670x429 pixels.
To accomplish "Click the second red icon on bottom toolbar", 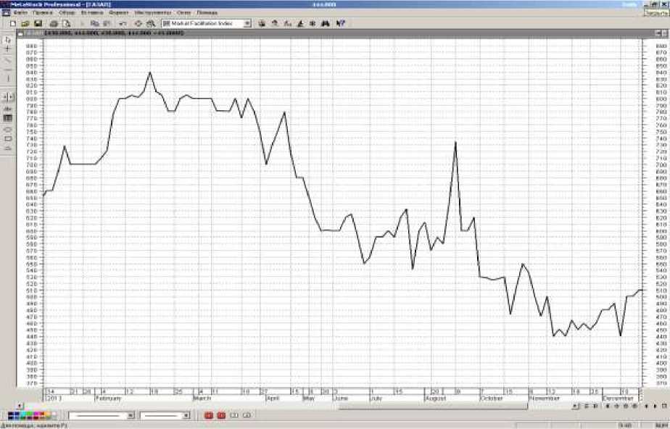I will point(221,415).
